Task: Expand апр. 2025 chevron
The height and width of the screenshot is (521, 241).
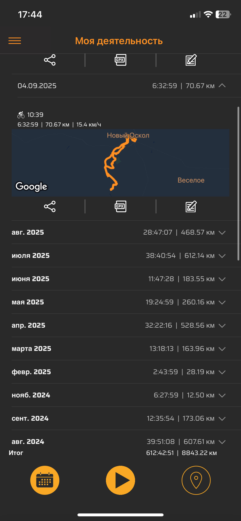Action: 222,326
